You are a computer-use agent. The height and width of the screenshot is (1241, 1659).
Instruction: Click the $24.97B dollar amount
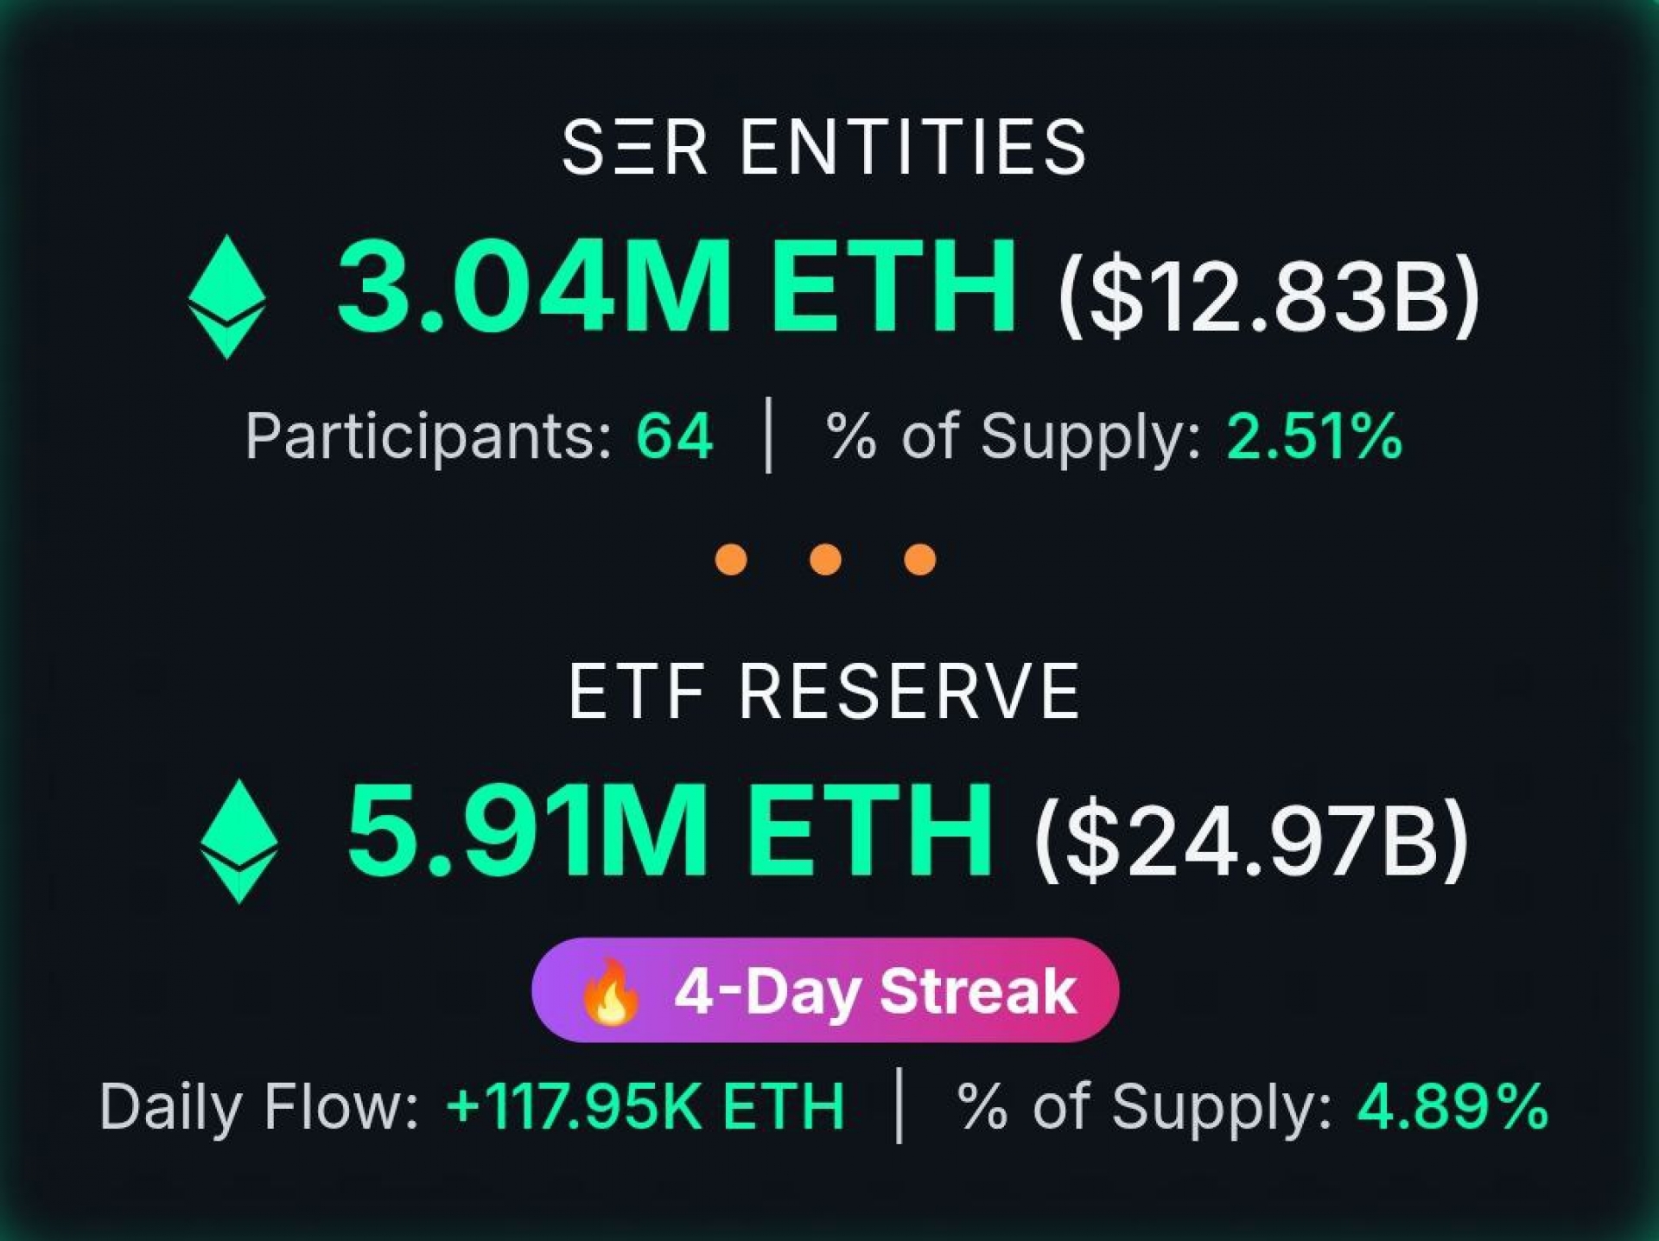tap(1251, 839)
